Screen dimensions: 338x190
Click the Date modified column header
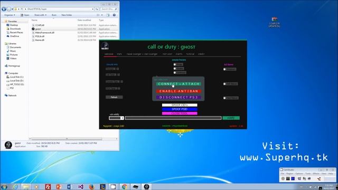point(84,20)
